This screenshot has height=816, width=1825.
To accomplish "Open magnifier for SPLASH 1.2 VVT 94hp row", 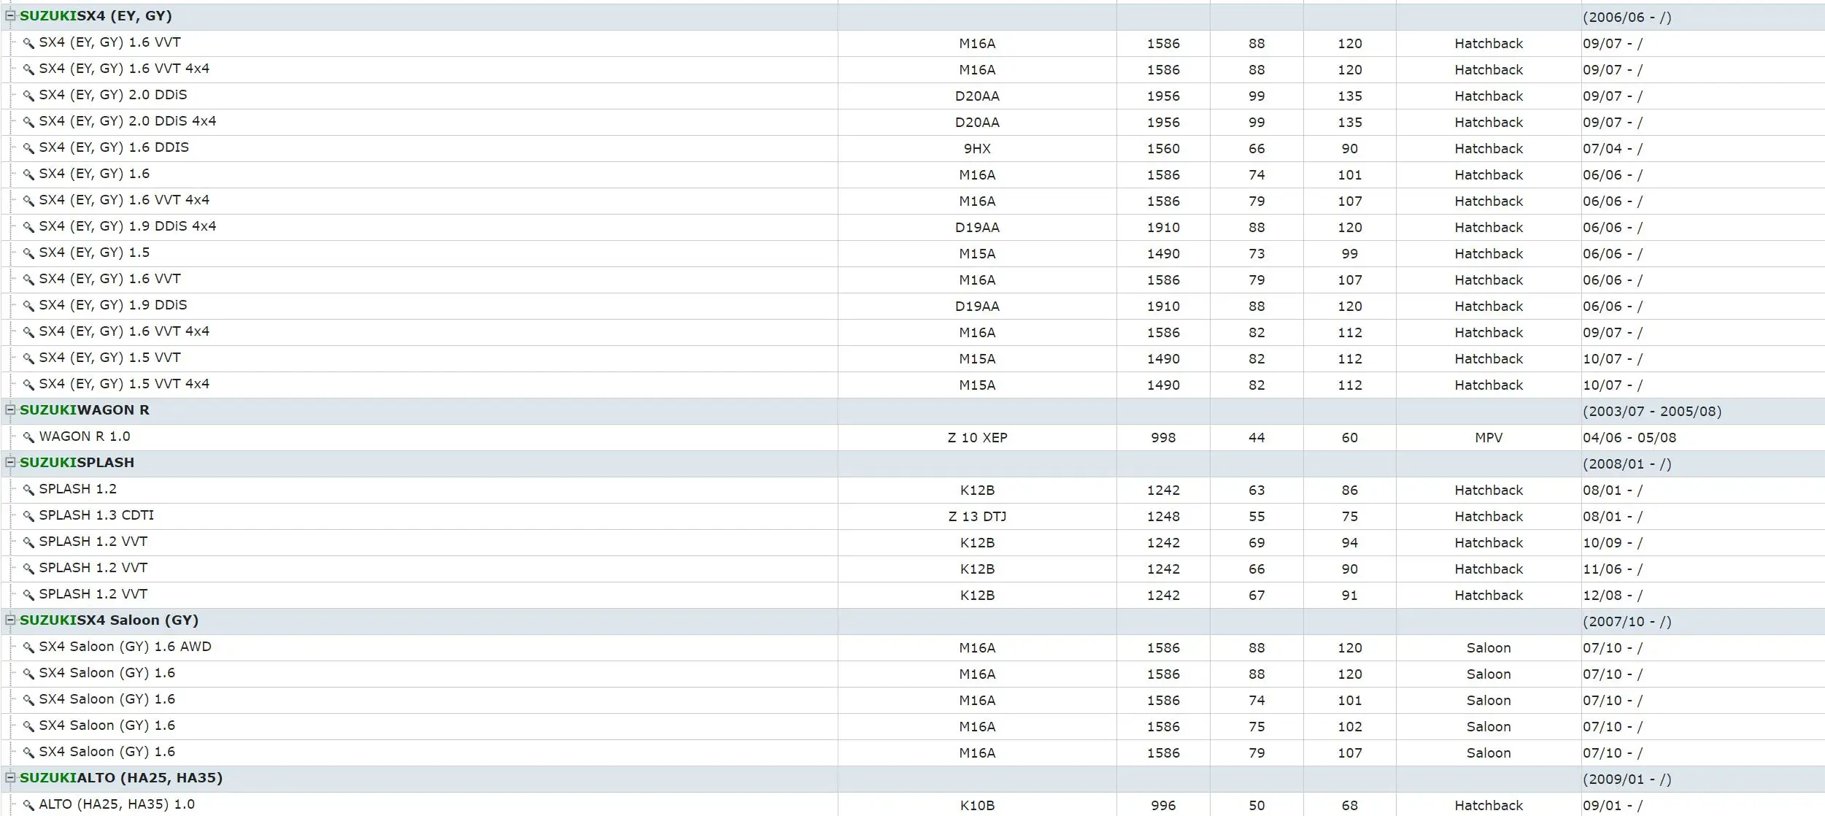I will click(x=28, y=542).
